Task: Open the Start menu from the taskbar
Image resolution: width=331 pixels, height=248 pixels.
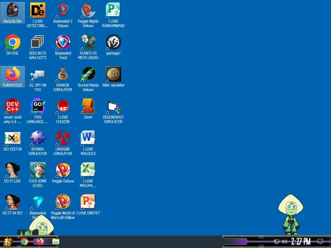Action: point(8,242)
